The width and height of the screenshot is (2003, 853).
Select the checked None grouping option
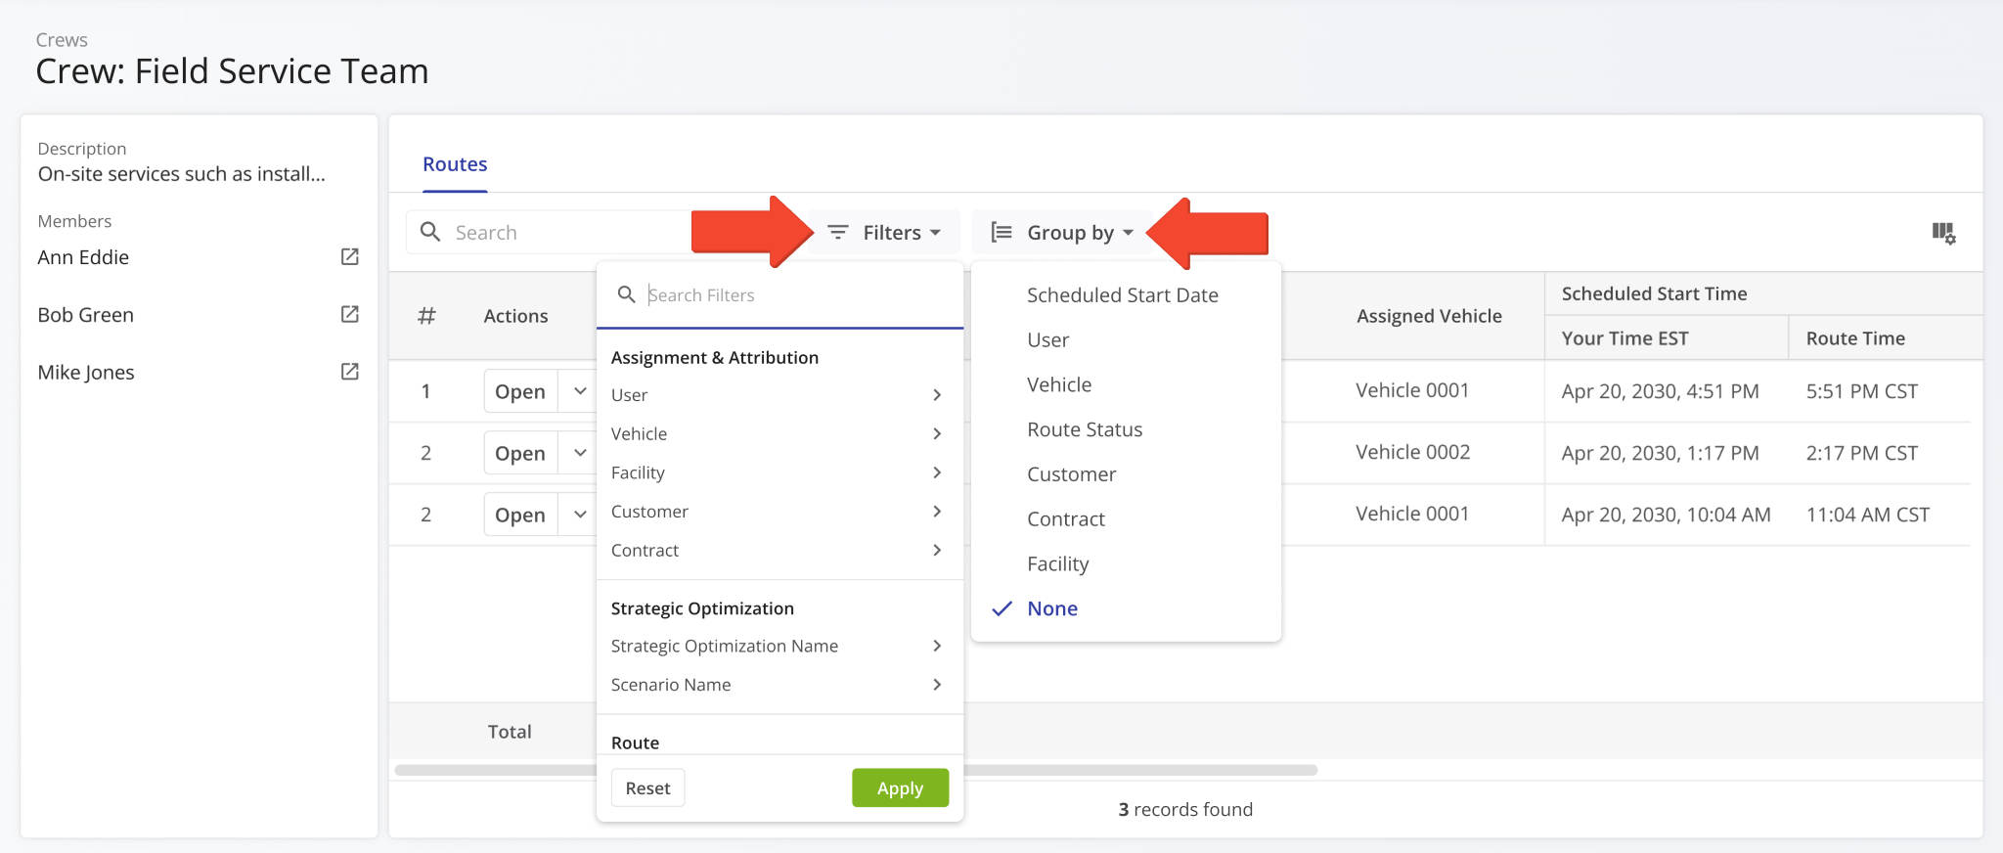pyautogui.click(x=1051, y=608)
